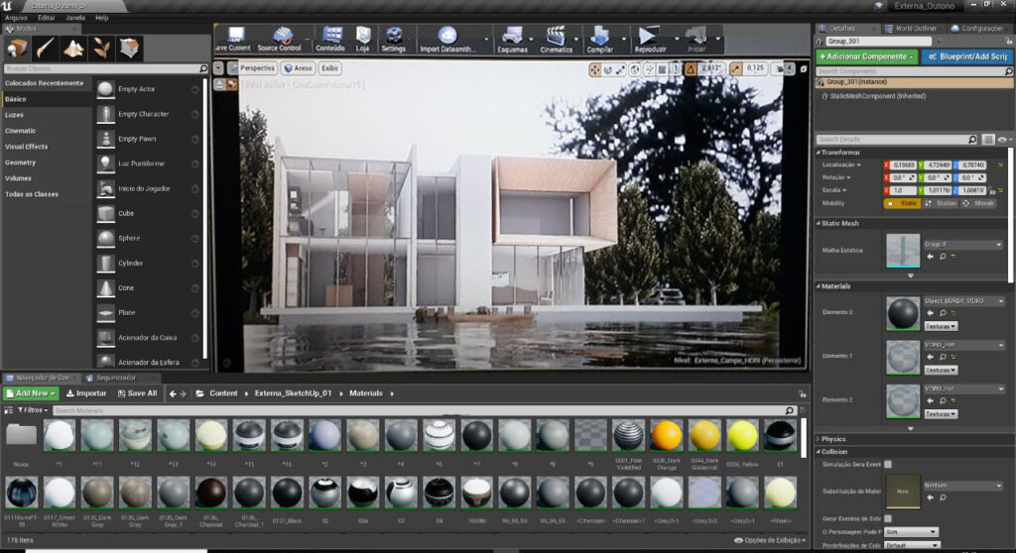Expand the Physics section
This screenshot has width=1016, height=553.
[x=833, y=439]
